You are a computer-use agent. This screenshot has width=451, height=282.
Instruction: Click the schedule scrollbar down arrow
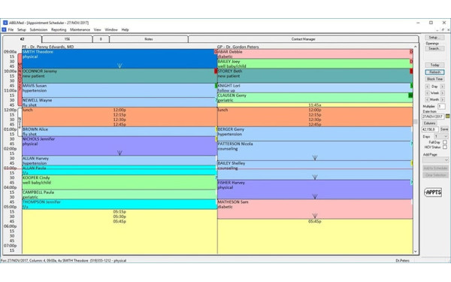[416, 251]
